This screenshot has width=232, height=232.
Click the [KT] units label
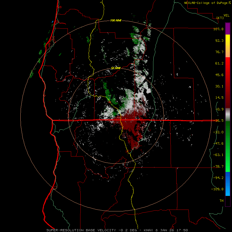220,18
